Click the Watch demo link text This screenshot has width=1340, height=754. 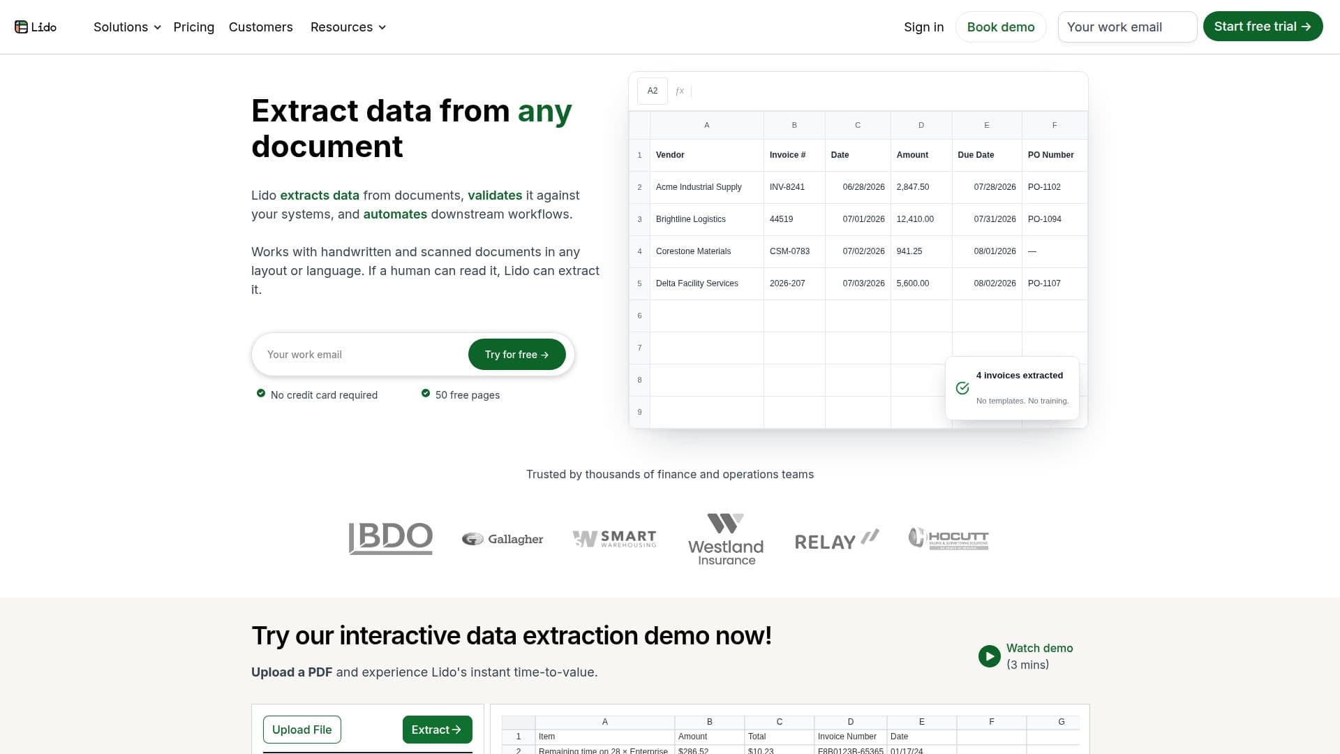pos(1040,649)
